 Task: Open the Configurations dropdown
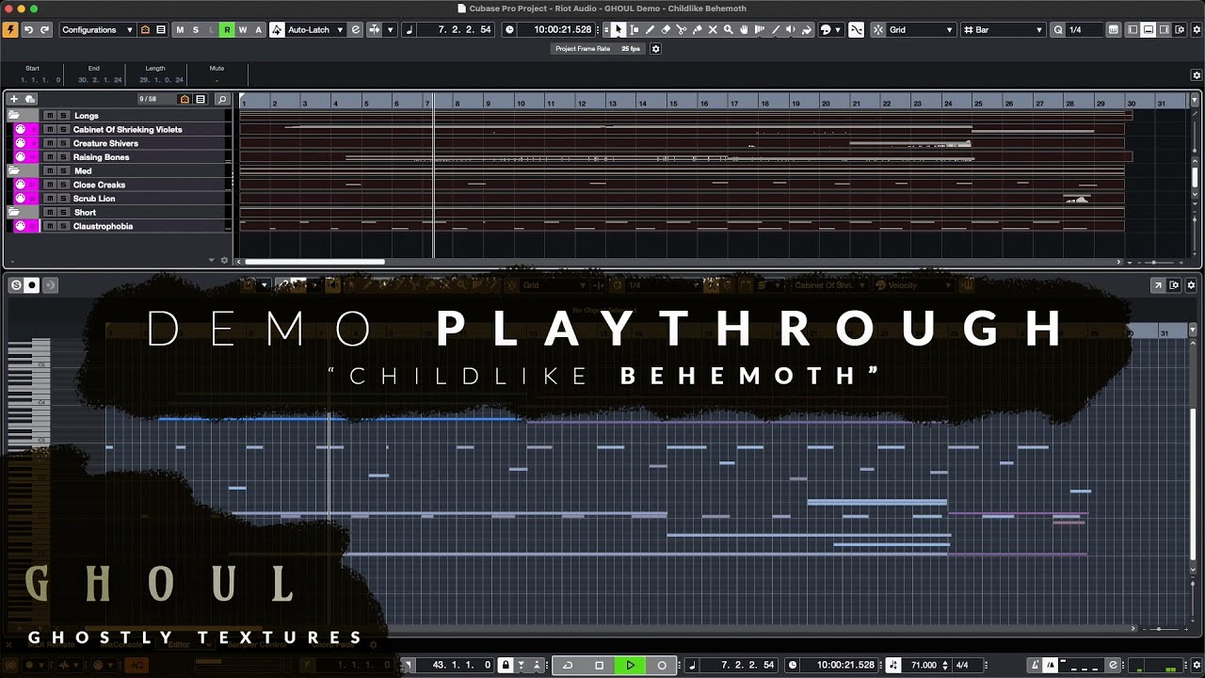pos(97,30)
